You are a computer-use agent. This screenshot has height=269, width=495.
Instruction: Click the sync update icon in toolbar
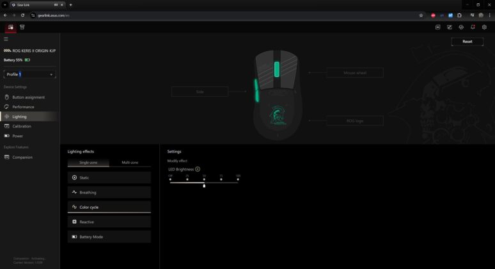461,27
